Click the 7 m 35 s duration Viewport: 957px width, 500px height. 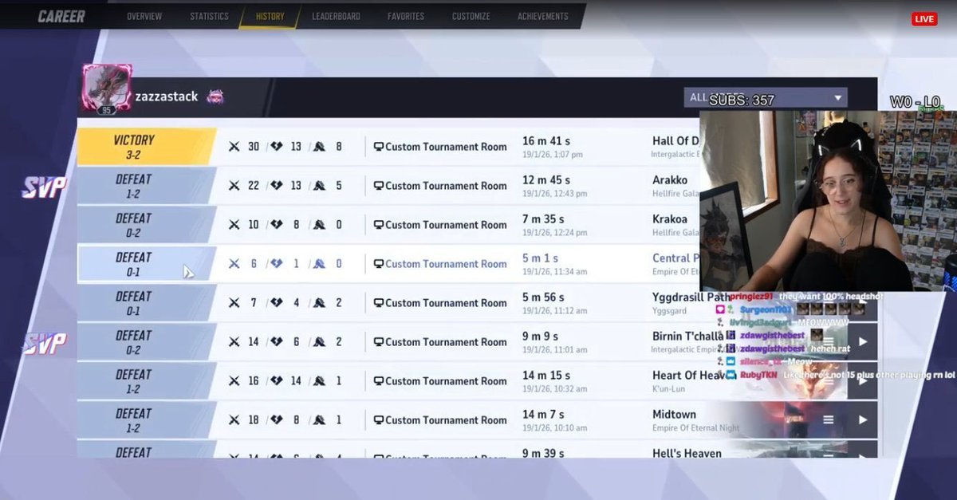[543, 219]
